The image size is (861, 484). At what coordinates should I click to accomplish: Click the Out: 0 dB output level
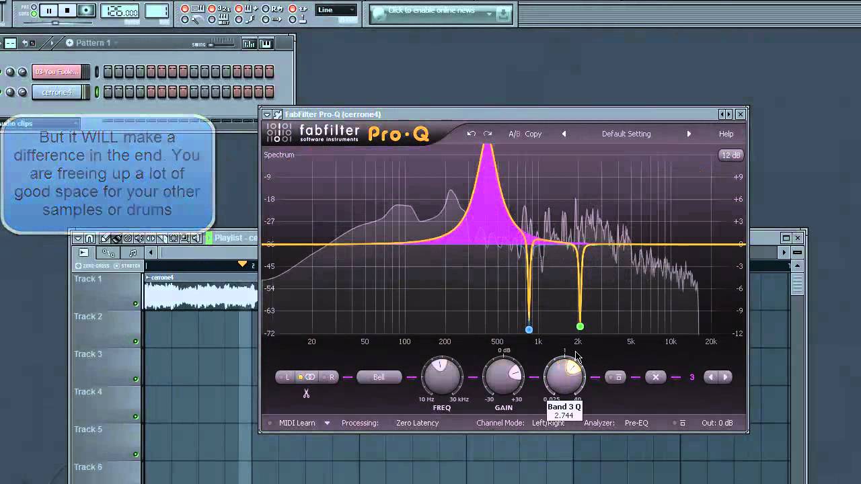717,423
